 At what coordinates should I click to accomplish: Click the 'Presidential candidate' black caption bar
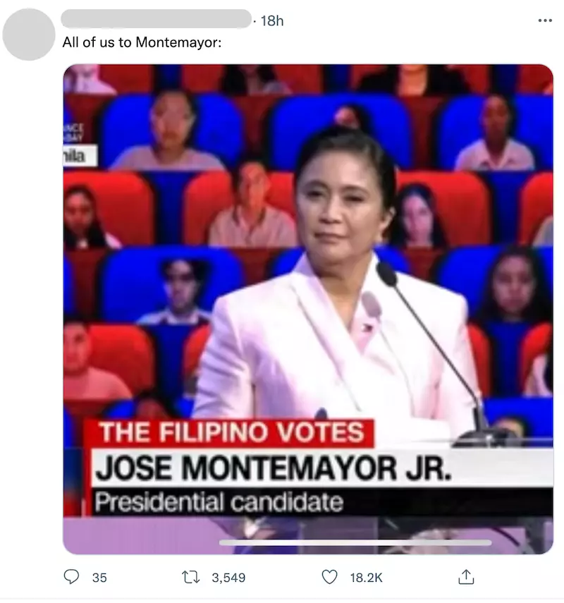[x=322, y=501]
